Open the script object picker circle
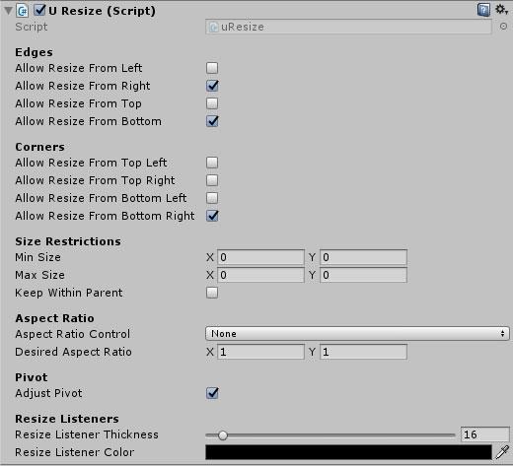513x466 pixels. pyautogui.click(x=503, y=27)
